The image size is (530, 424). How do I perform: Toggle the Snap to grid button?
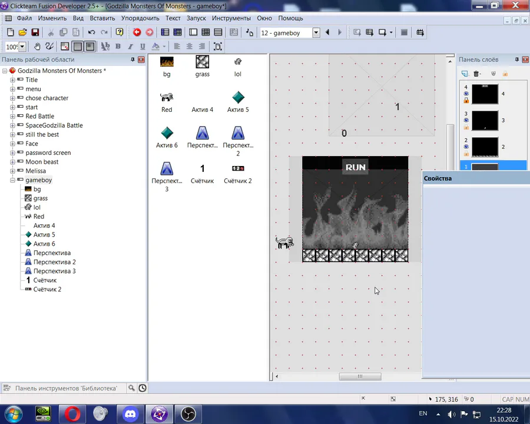(x=90, y=47)
